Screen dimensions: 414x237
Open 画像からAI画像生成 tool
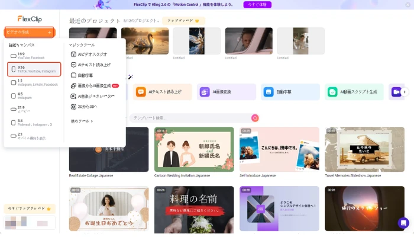[x=95, y=86]
